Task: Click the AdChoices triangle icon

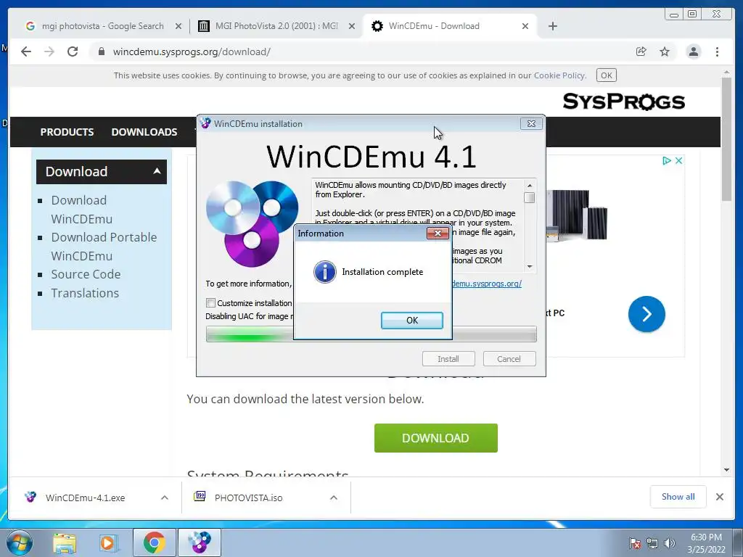Action: pos(666,160)
